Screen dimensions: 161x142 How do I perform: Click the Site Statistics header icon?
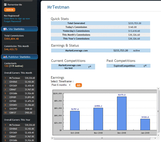click(x=5, y=29)
